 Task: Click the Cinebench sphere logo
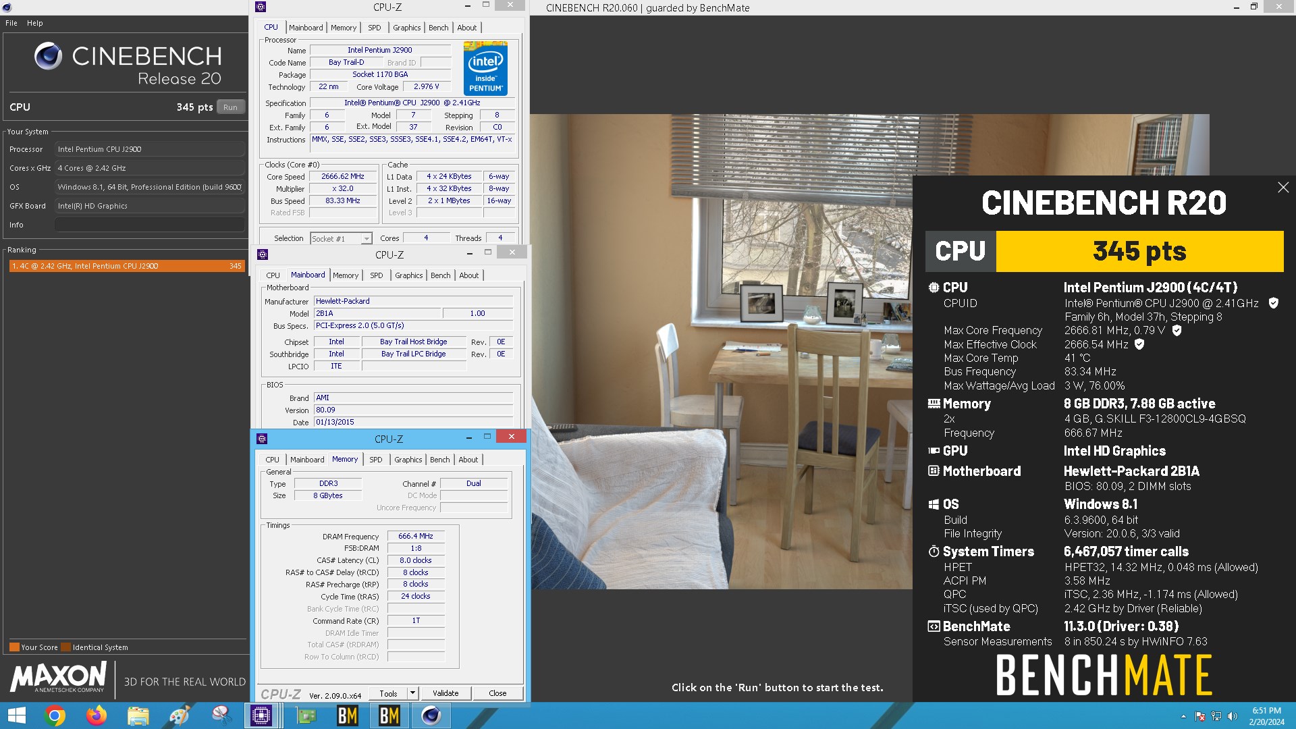[48, 56]
